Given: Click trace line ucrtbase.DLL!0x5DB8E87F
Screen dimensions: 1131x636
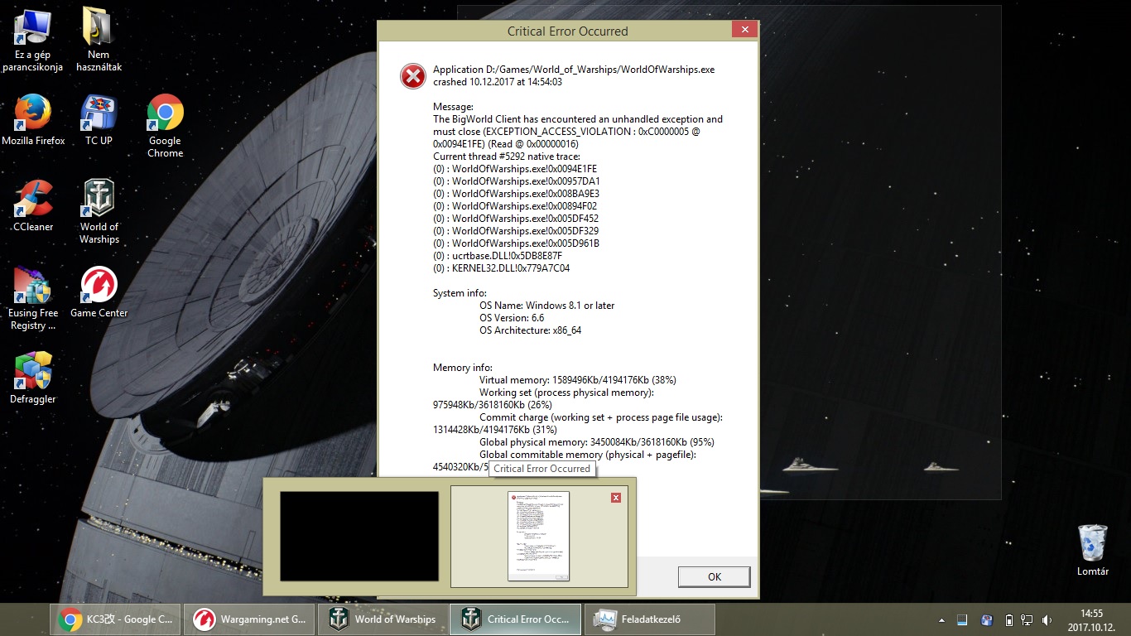Looking at the screenshot, I should (498, 256).
